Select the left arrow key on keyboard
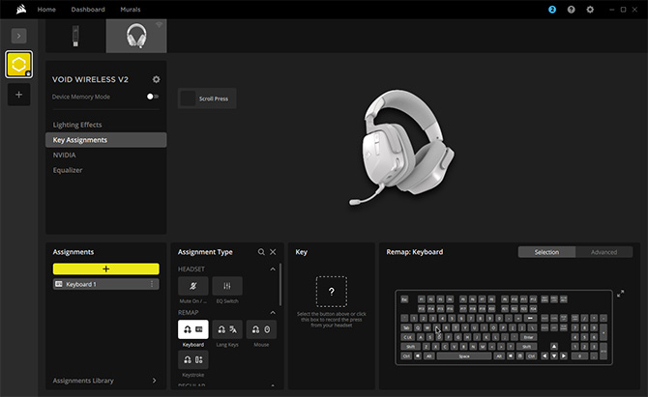Image resolution: width=648 pixels, height=397 pixels. [545, 356]
